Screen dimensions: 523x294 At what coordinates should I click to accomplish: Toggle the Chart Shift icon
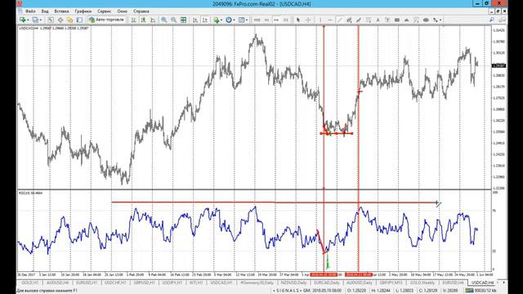(205, 20)
